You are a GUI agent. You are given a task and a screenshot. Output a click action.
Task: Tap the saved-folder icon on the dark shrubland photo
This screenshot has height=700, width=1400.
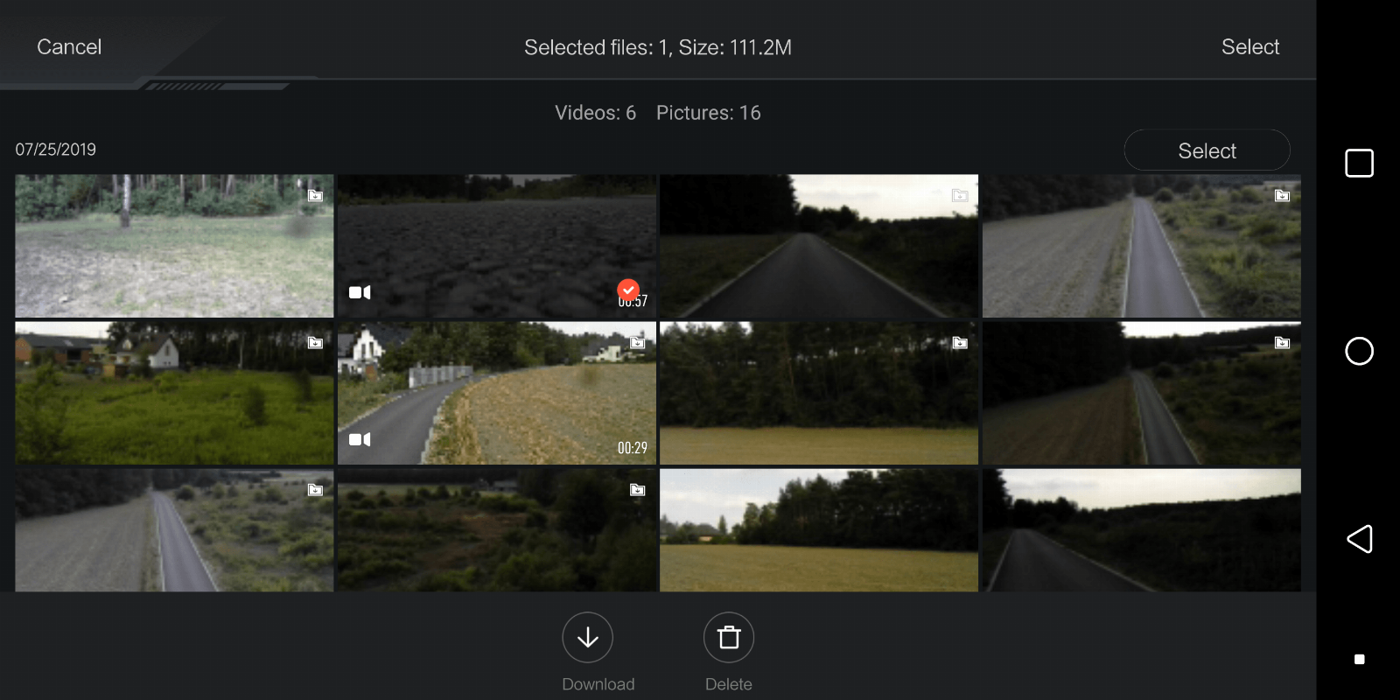coord(638,490)
